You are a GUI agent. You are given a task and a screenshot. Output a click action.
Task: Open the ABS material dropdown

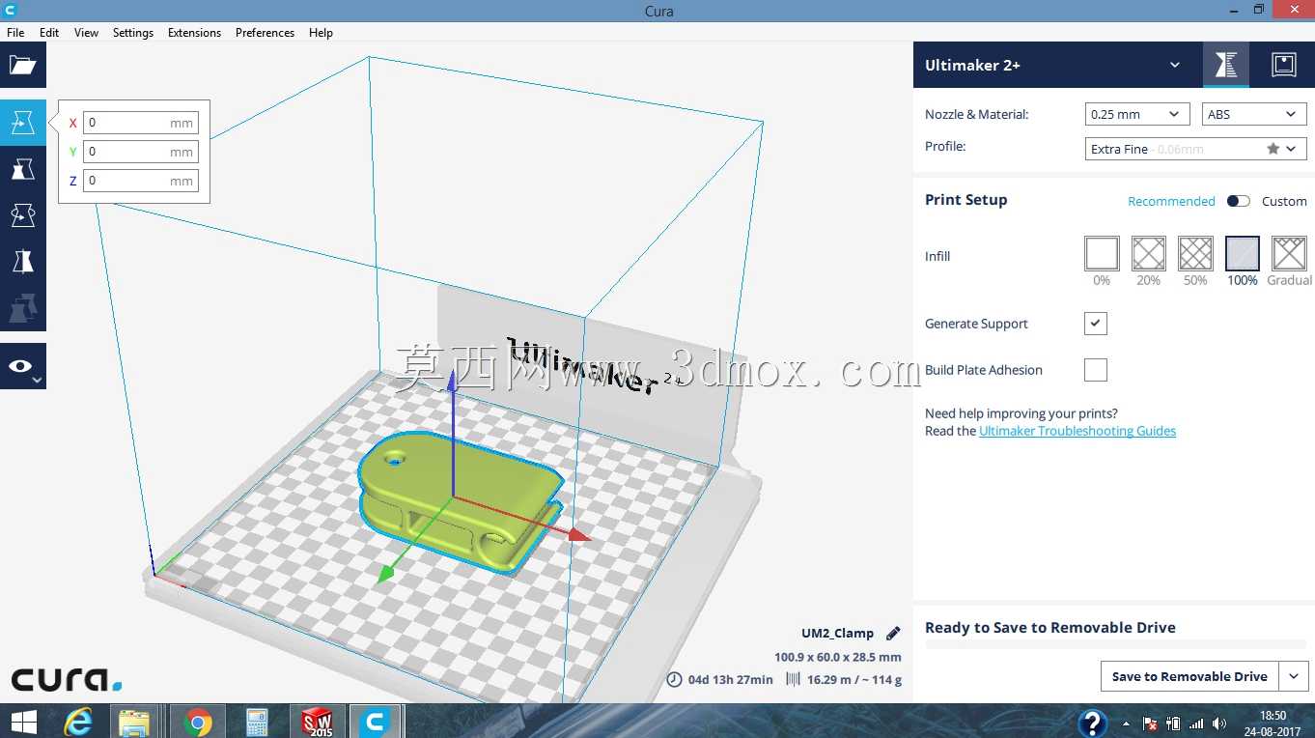tap(1254, 114)
